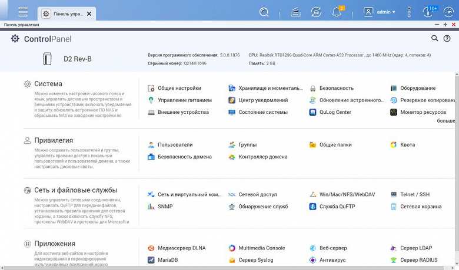Open the three-dot more options menu
459x270 pixels.
pyautogui.click(x=408, y=12)
